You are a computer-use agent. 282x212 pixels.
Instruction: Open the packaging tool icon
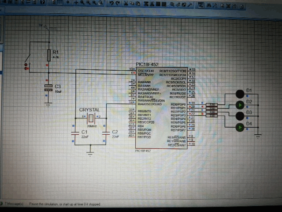pos(184,5)
